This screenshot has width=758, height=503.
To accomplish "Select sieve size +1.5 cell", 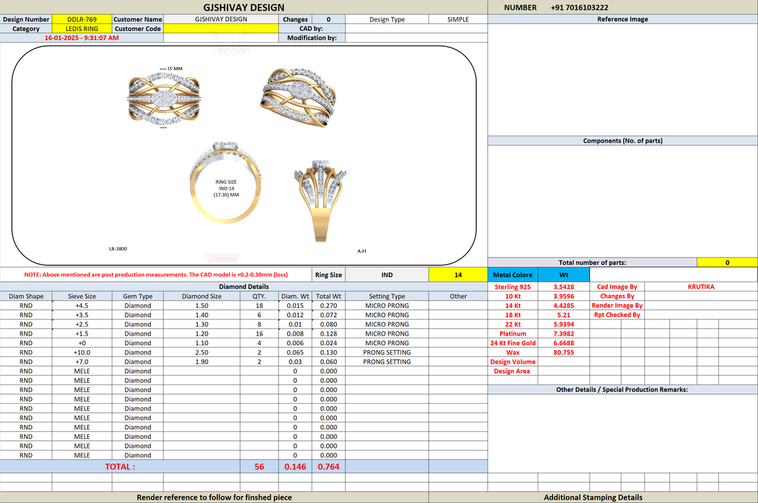I will click(x=82, y=333).
